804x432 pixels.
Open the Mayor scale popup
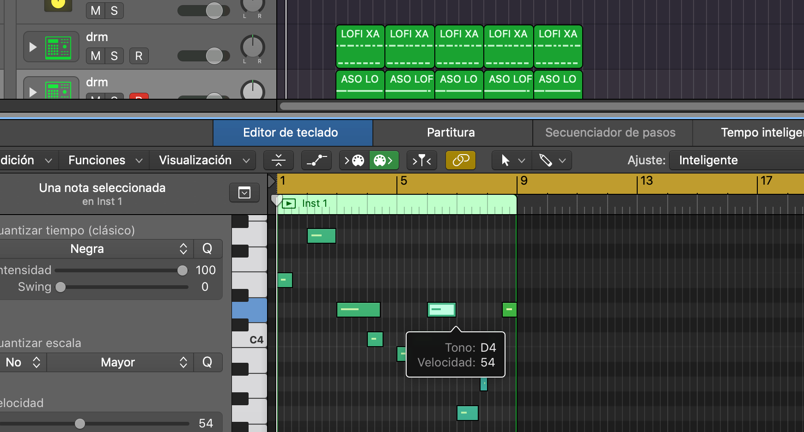click(120, 362)
